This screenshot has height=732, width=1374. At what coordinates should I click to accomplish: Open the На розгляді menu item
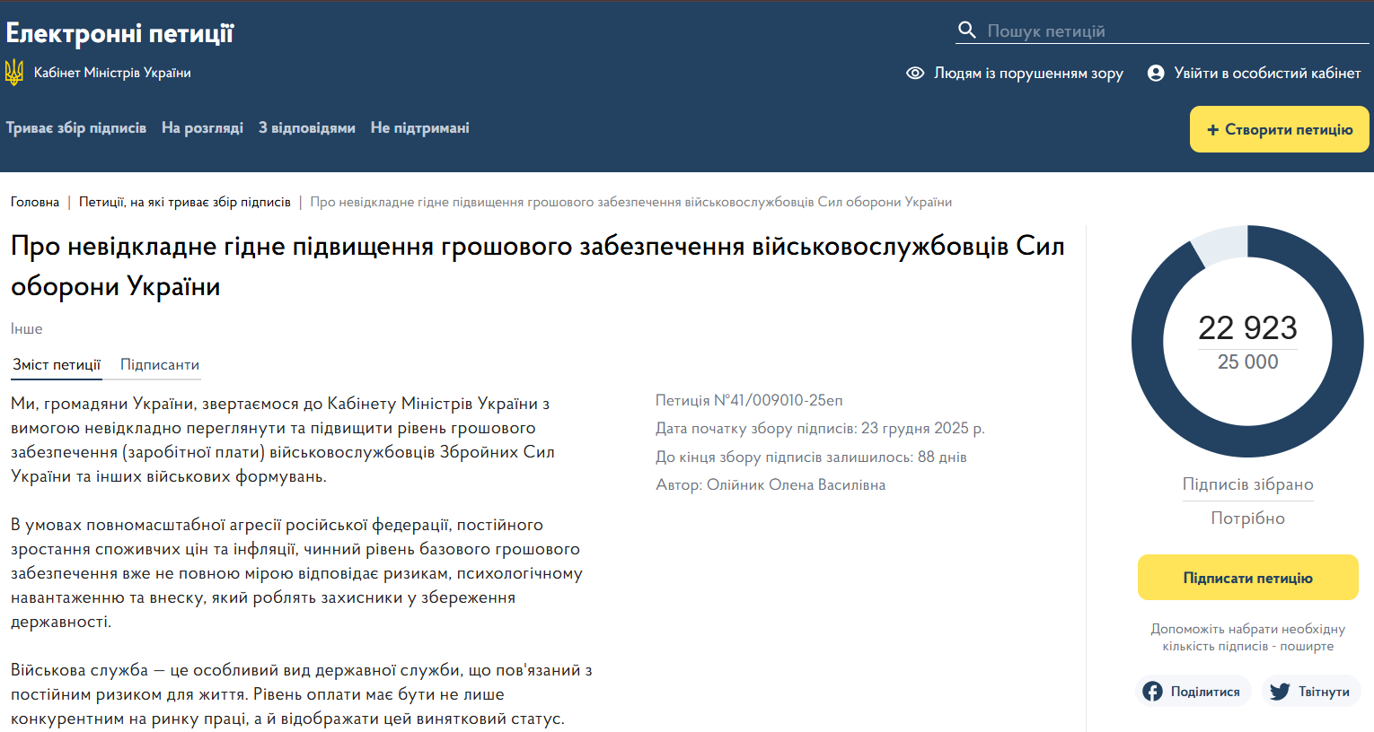tap(202, 127)
